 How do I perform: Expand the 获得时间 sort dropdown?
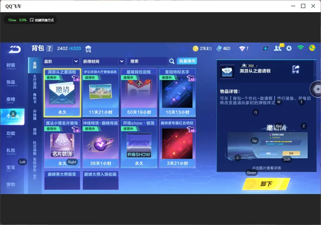click(122, 61)
